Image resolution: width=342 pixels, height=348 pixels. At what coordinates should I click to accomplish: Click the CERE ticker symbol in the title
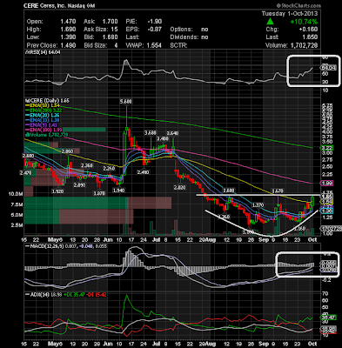(31, 6)
